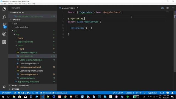Expand the card folder
The width and height of the screenshot is (176, 99).
[32, 49]
